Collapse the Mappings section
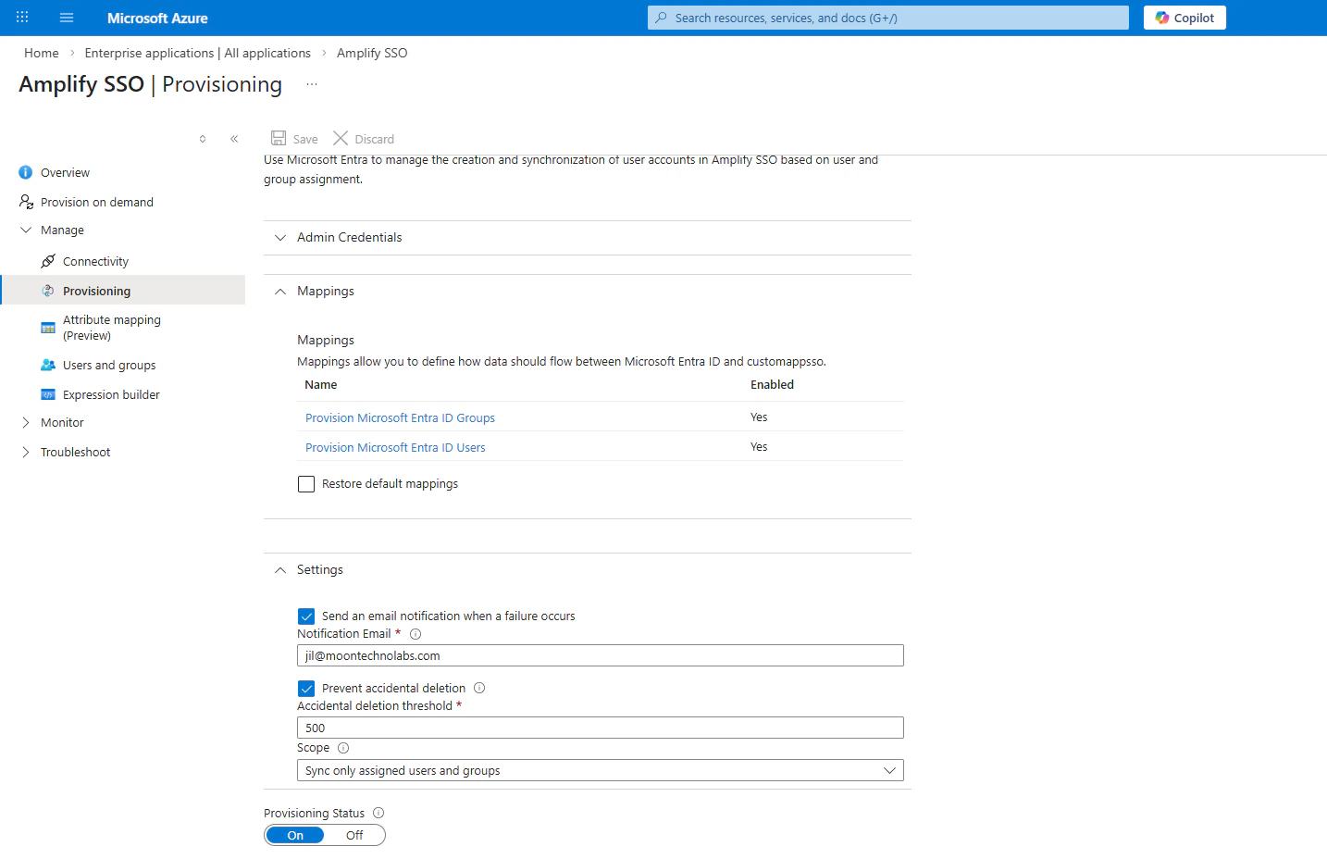Screen dimensions: 1327x859 588,291
